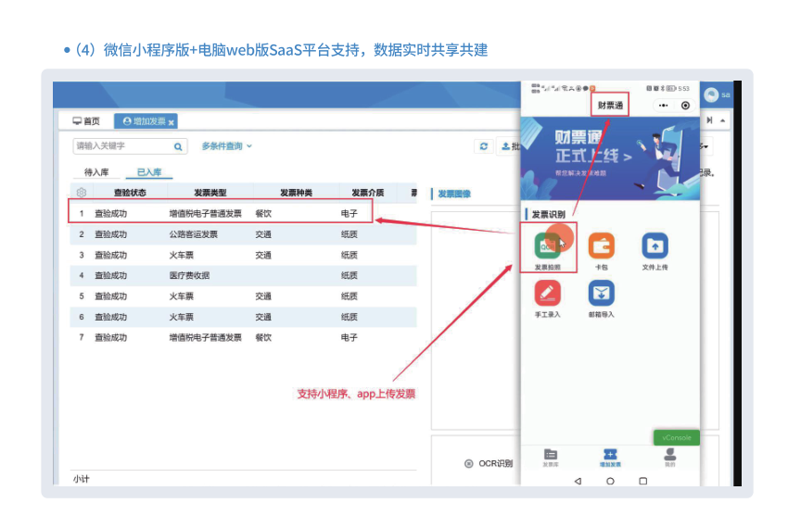Select the OCR识别 radio button

click(x=469, y=463)
